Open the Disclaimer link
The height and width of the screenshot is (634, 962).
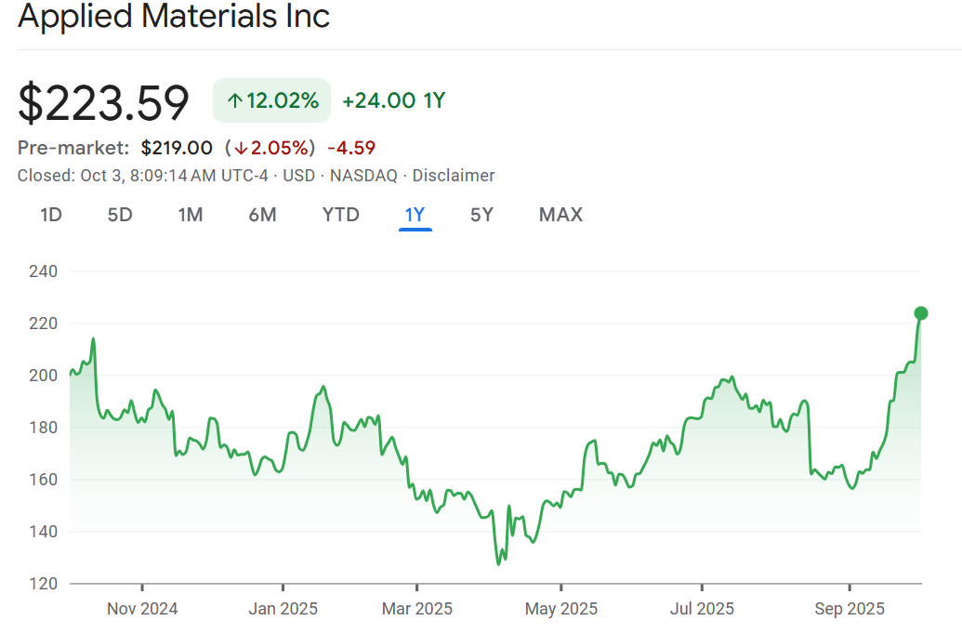tap(454, 176)
